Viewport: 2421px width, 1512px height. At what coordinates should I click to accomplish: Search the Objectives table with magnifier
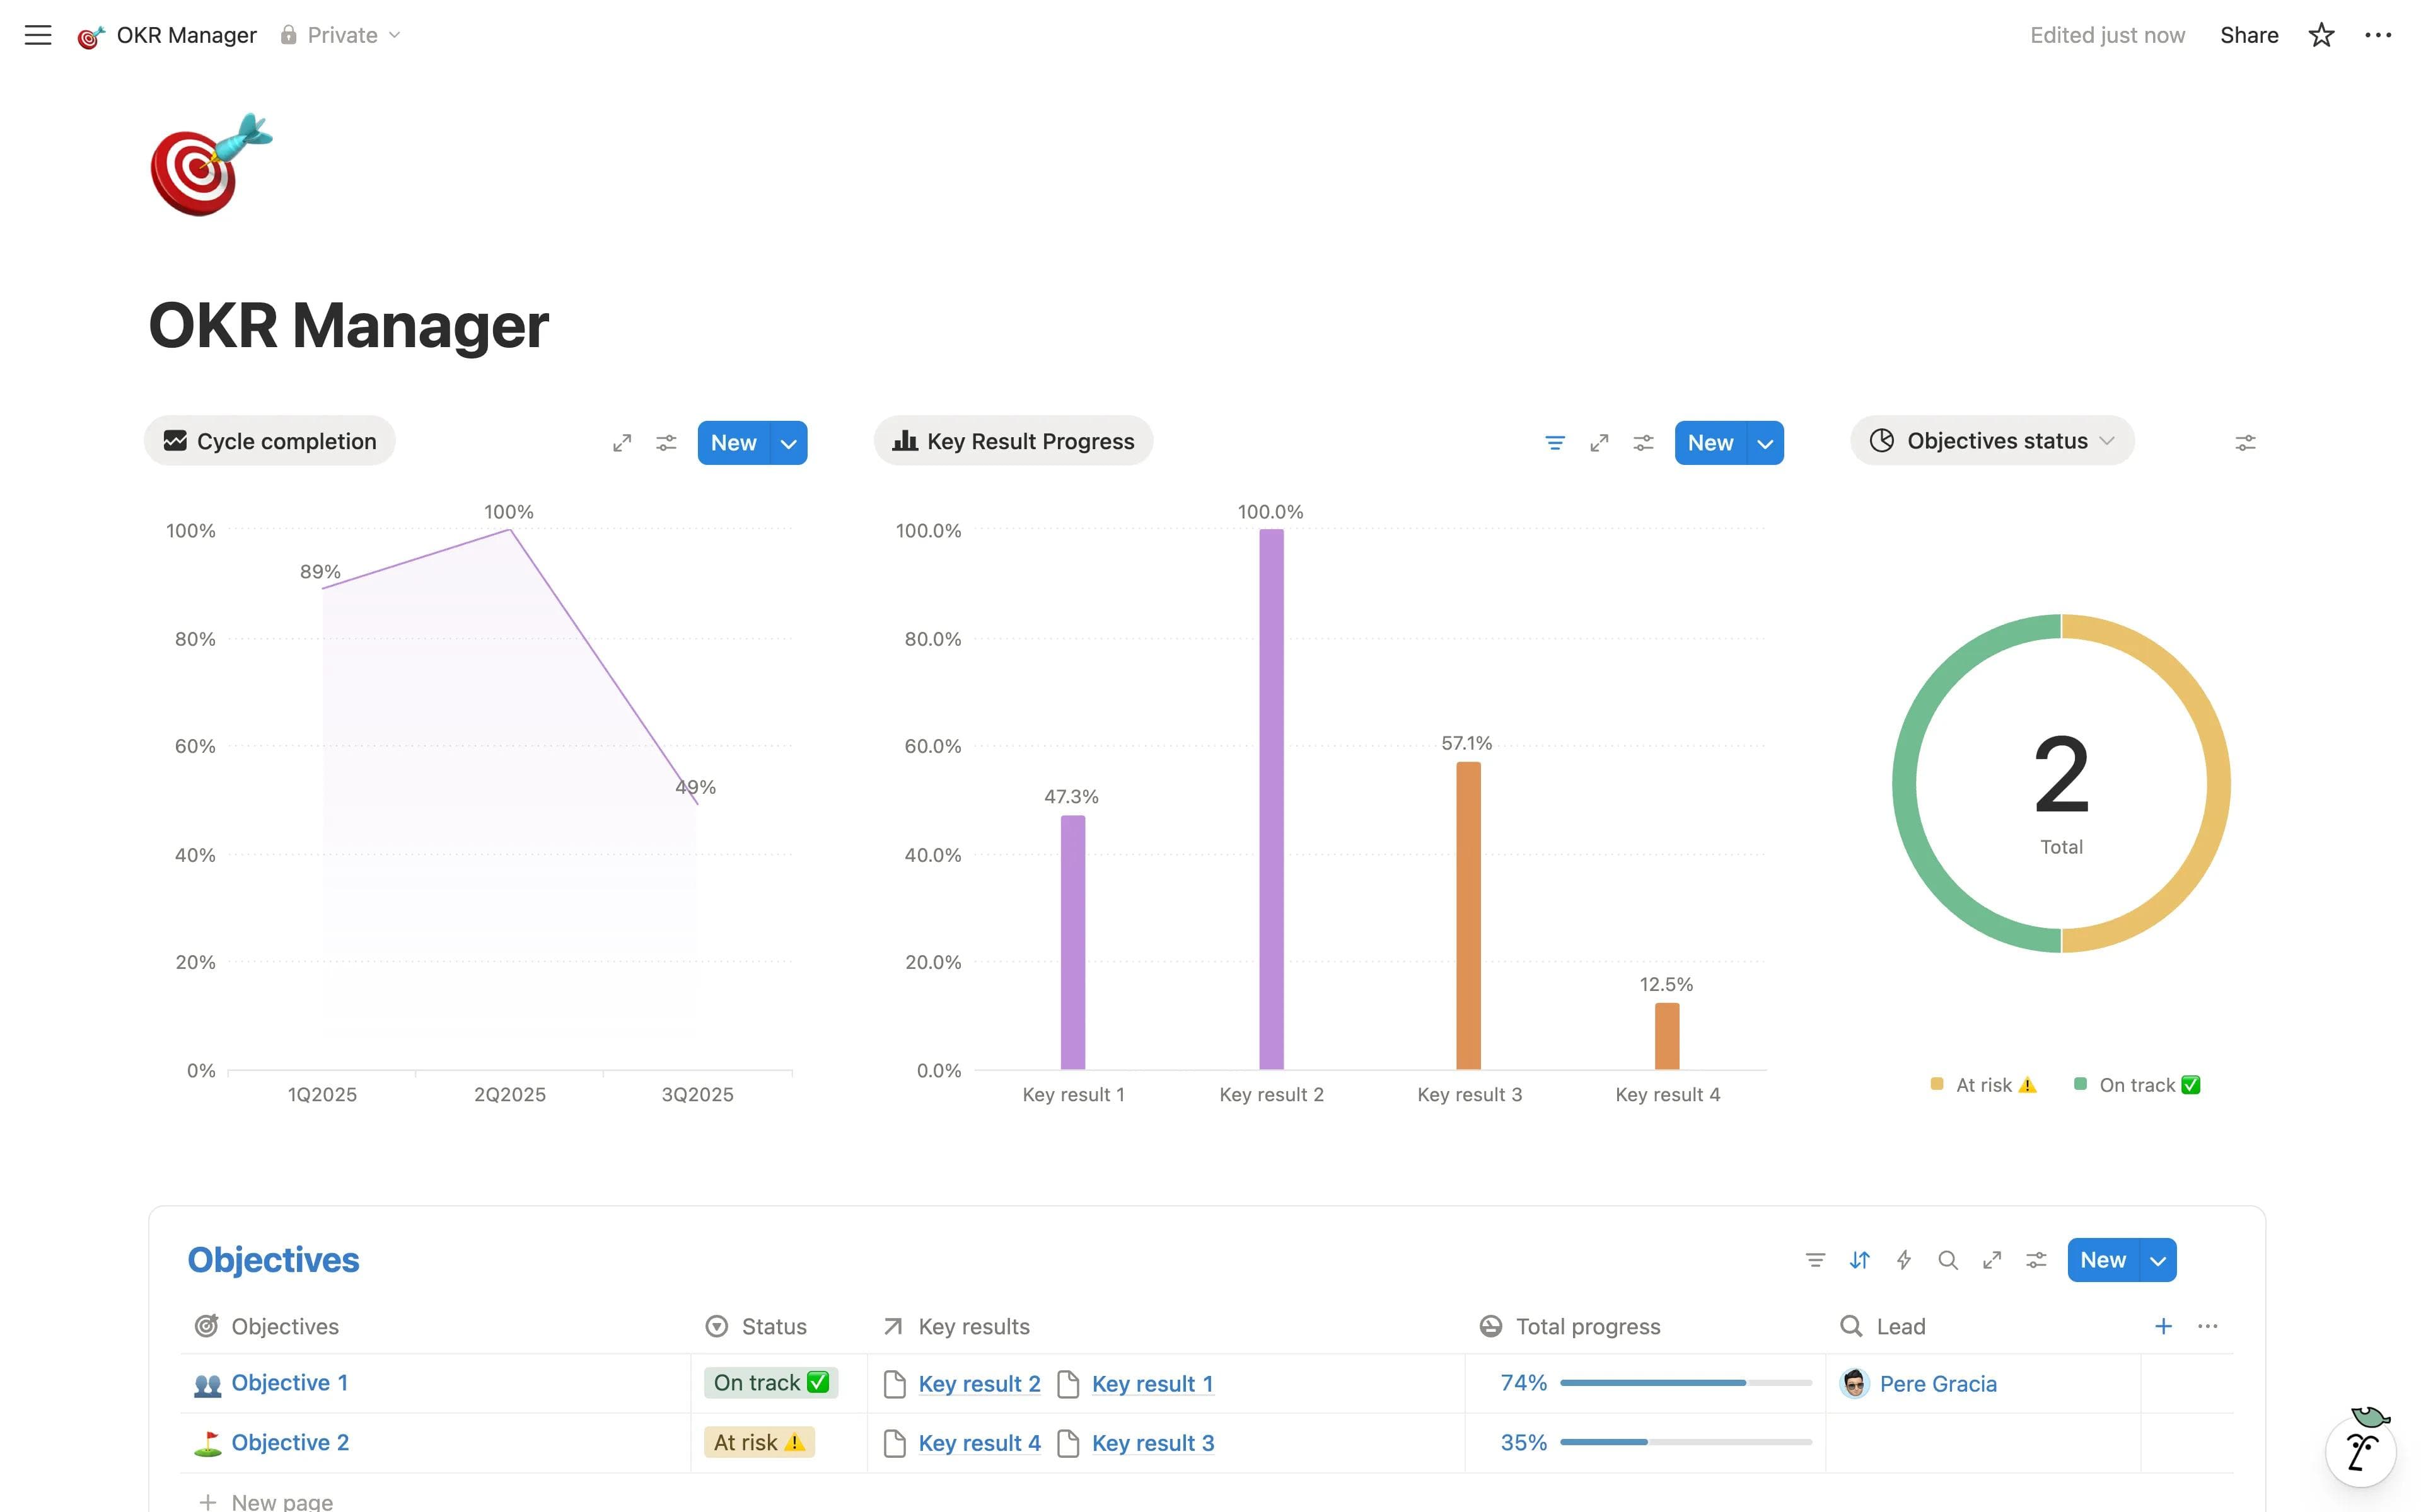tap(1948, 1260)
